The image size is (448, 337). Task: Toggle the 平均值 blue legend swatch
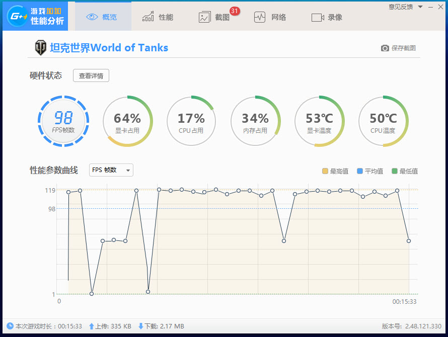click(x=360, y=171)
